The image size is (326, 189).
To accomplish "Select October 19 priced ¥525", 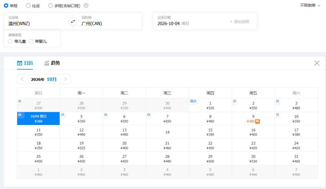I will (x=81, y=145).
